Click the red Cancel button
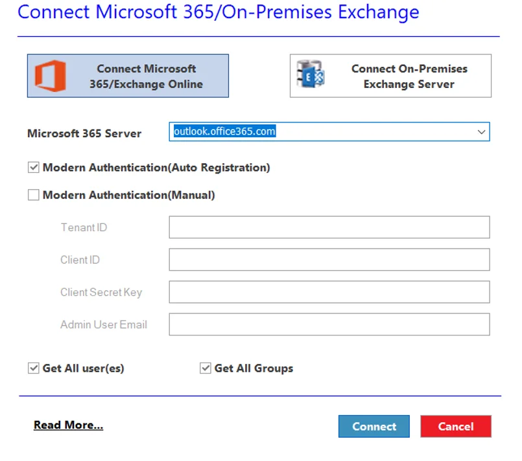The height and width of the screenshot is (461, 522). (456, 426)
